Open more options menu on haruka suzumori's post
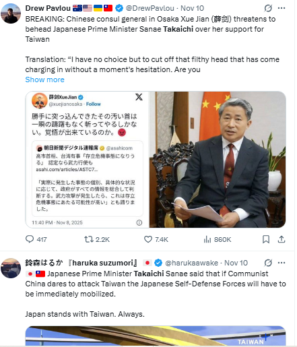 point(282,263)
